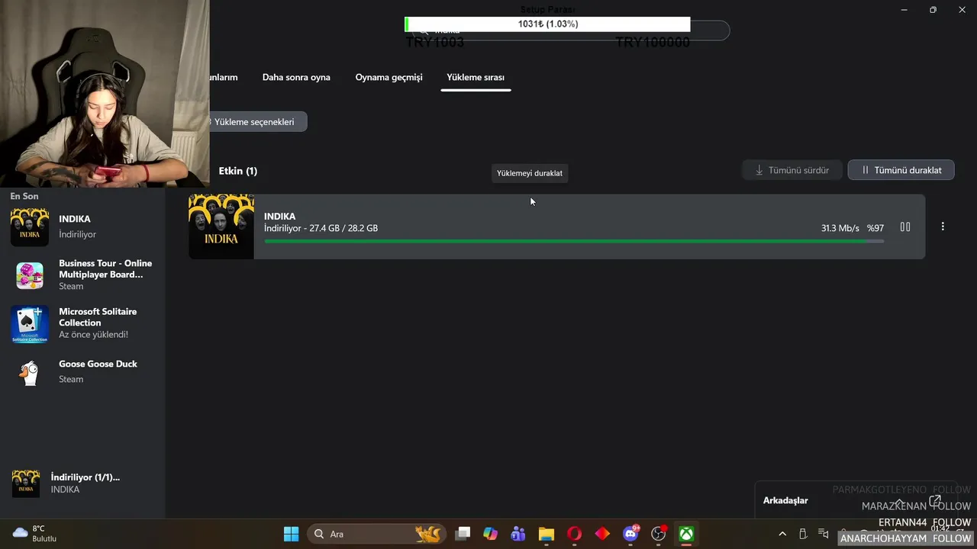The height and width of the screenshot is (549, 977).
Task: Open Business Tour from recent list
Action: point(82,274)
